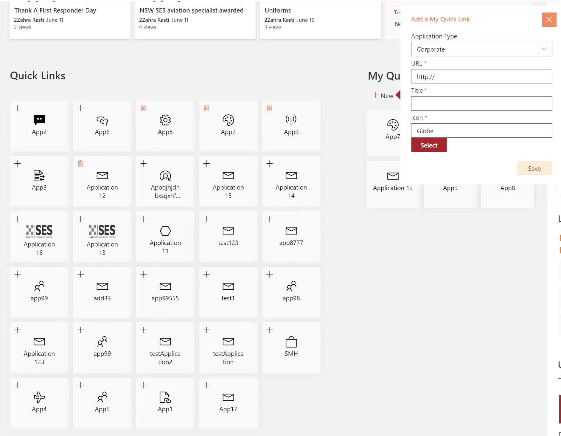Image resolution: width=561 pixels, height=436 pixels.
Task: Click the App4 airplane icon
Action: pos(39,397)
